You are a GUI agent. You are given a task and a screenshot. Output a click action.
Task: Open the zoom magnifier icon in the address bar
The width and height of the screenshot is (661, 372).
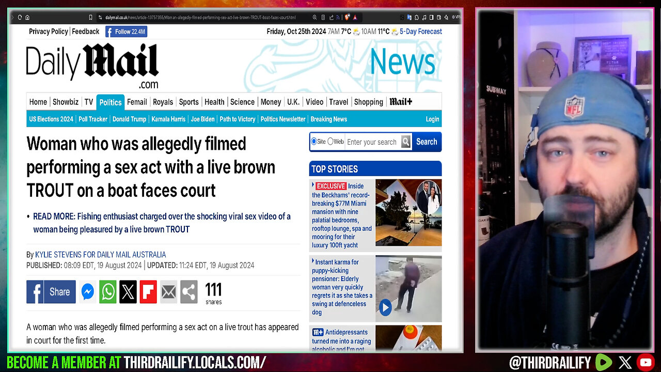pos(314,17)
